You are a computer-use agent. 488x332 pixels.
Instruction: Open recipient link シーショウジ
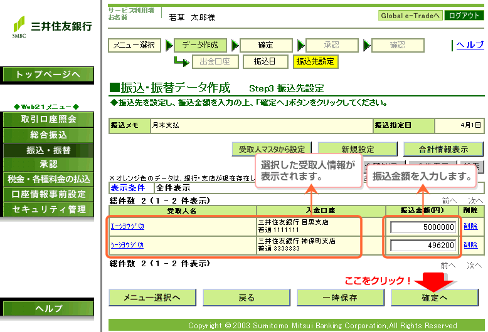(127, 245)
